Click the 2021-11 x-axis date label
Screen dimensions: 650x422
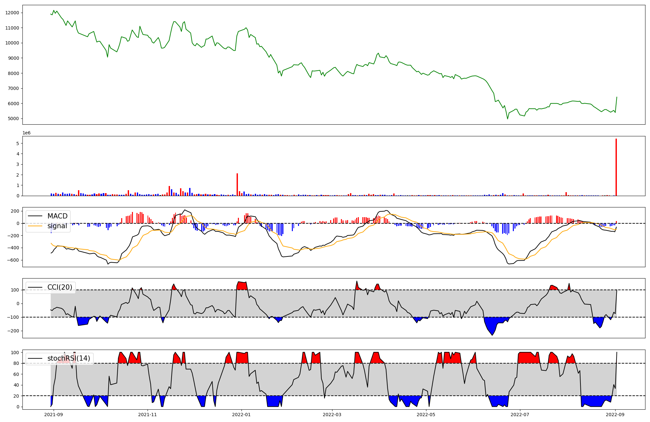coord(148,415)
